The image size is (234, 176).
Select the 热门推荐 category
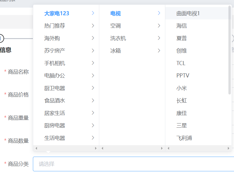pyautogui.click(x=66, y=26)
